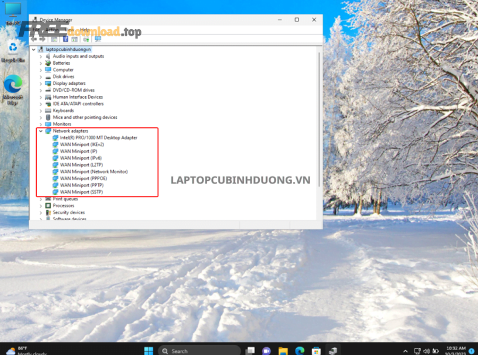478x355 pixels.
Task: Launch File Explorer from the taskbar
Action: [283, 351]
